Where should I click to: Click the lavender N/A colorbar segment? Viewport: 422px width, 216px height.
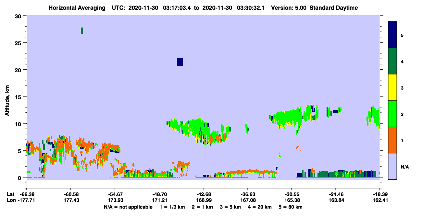pos(392,166)
